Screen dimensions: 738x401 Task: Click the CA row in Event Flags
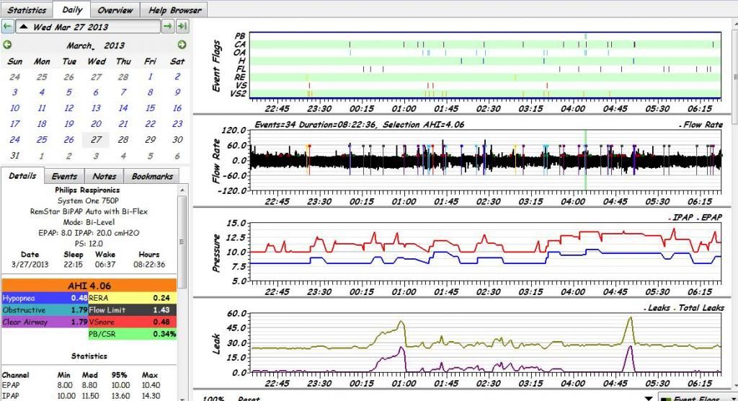click(485, 44)
